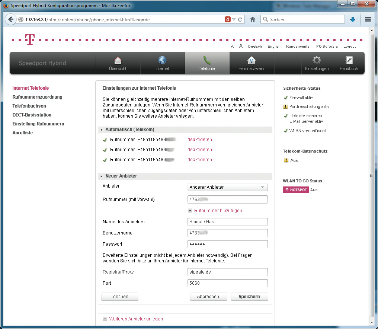This screenshot has width=378, height=329.
Task: Click the Registrar/Proxy input field
Action: (228, 272)
